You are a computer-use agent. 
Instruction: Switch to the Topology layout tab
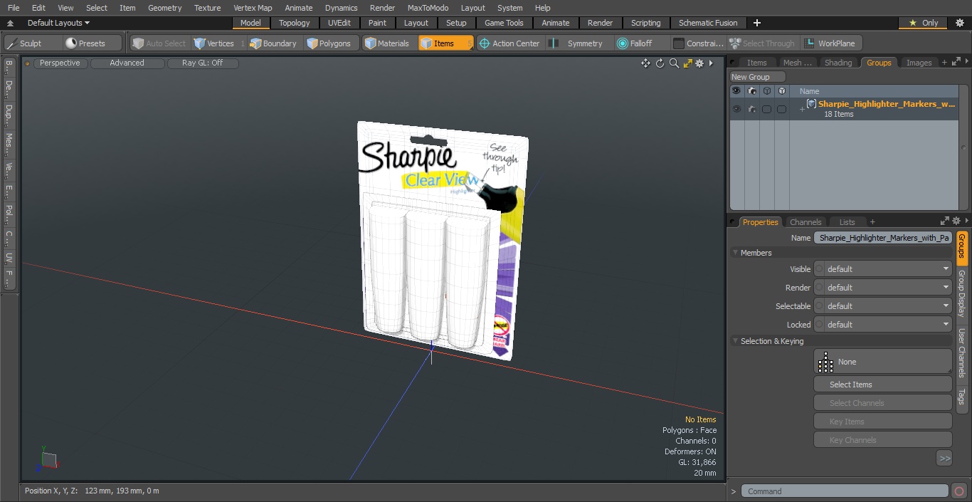tap(294, 23)
